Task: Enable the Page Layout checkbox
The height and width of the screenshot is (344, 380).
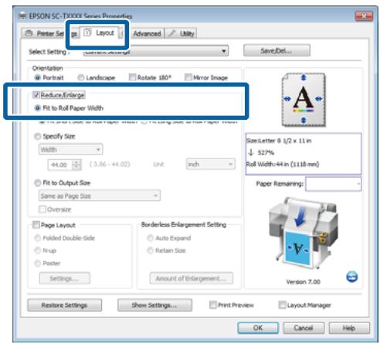Action: 36,225
